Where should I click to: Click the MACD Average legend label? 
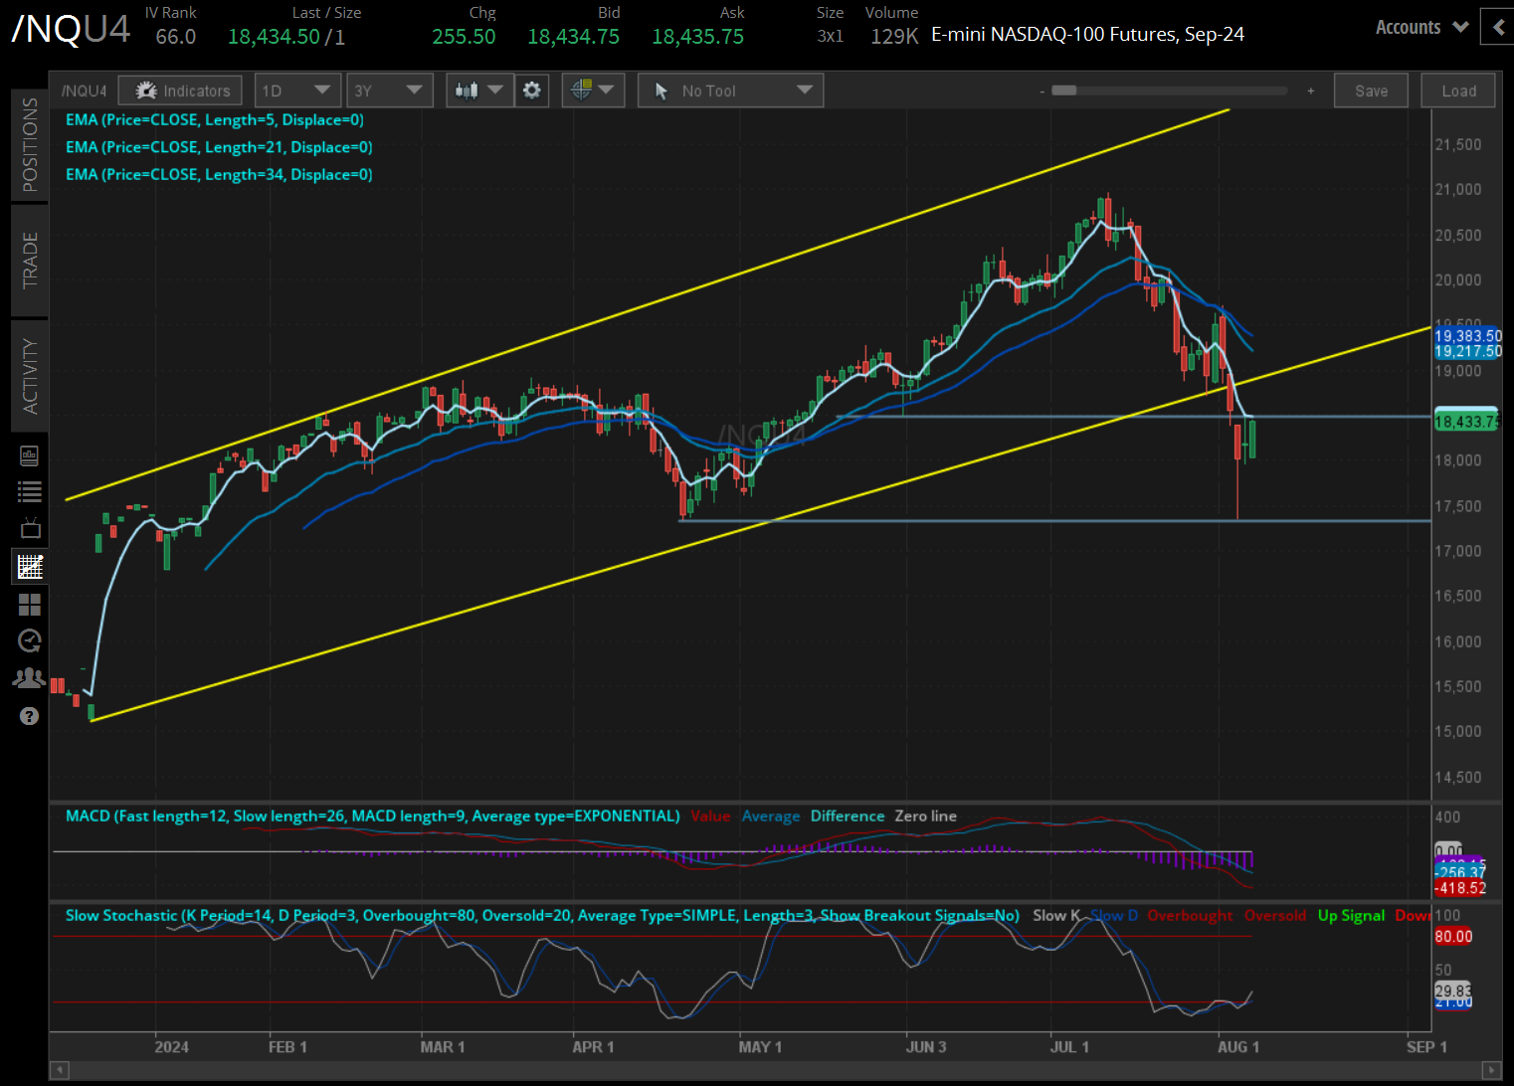click(771, 816)
